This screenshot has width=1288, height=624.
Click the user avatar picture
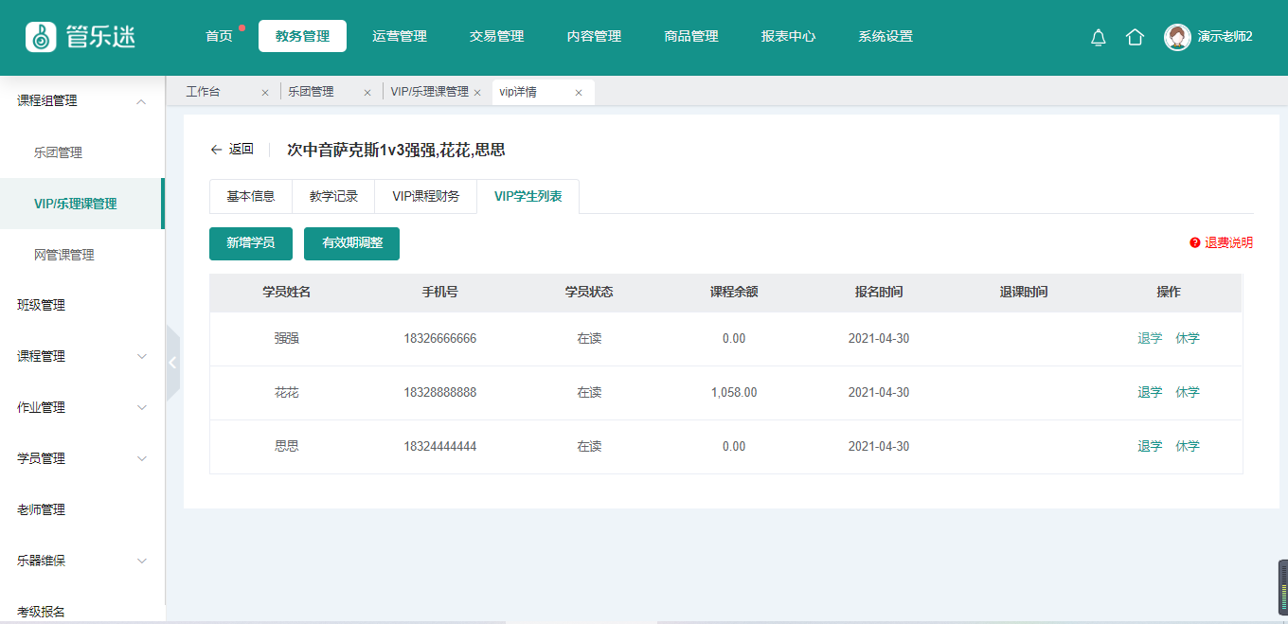(x=1177, y=37)
